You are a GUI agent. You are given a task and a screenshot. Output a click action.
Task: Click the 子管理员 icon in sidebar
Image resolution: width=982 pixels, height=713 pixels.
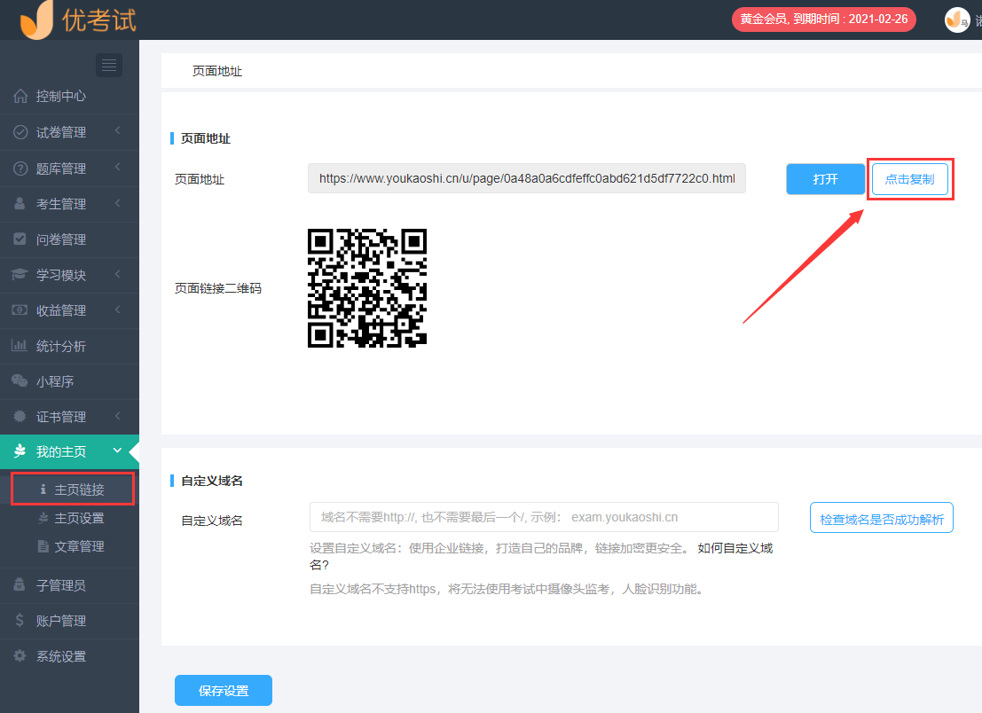pyautogui.click(x=20, y=585)
